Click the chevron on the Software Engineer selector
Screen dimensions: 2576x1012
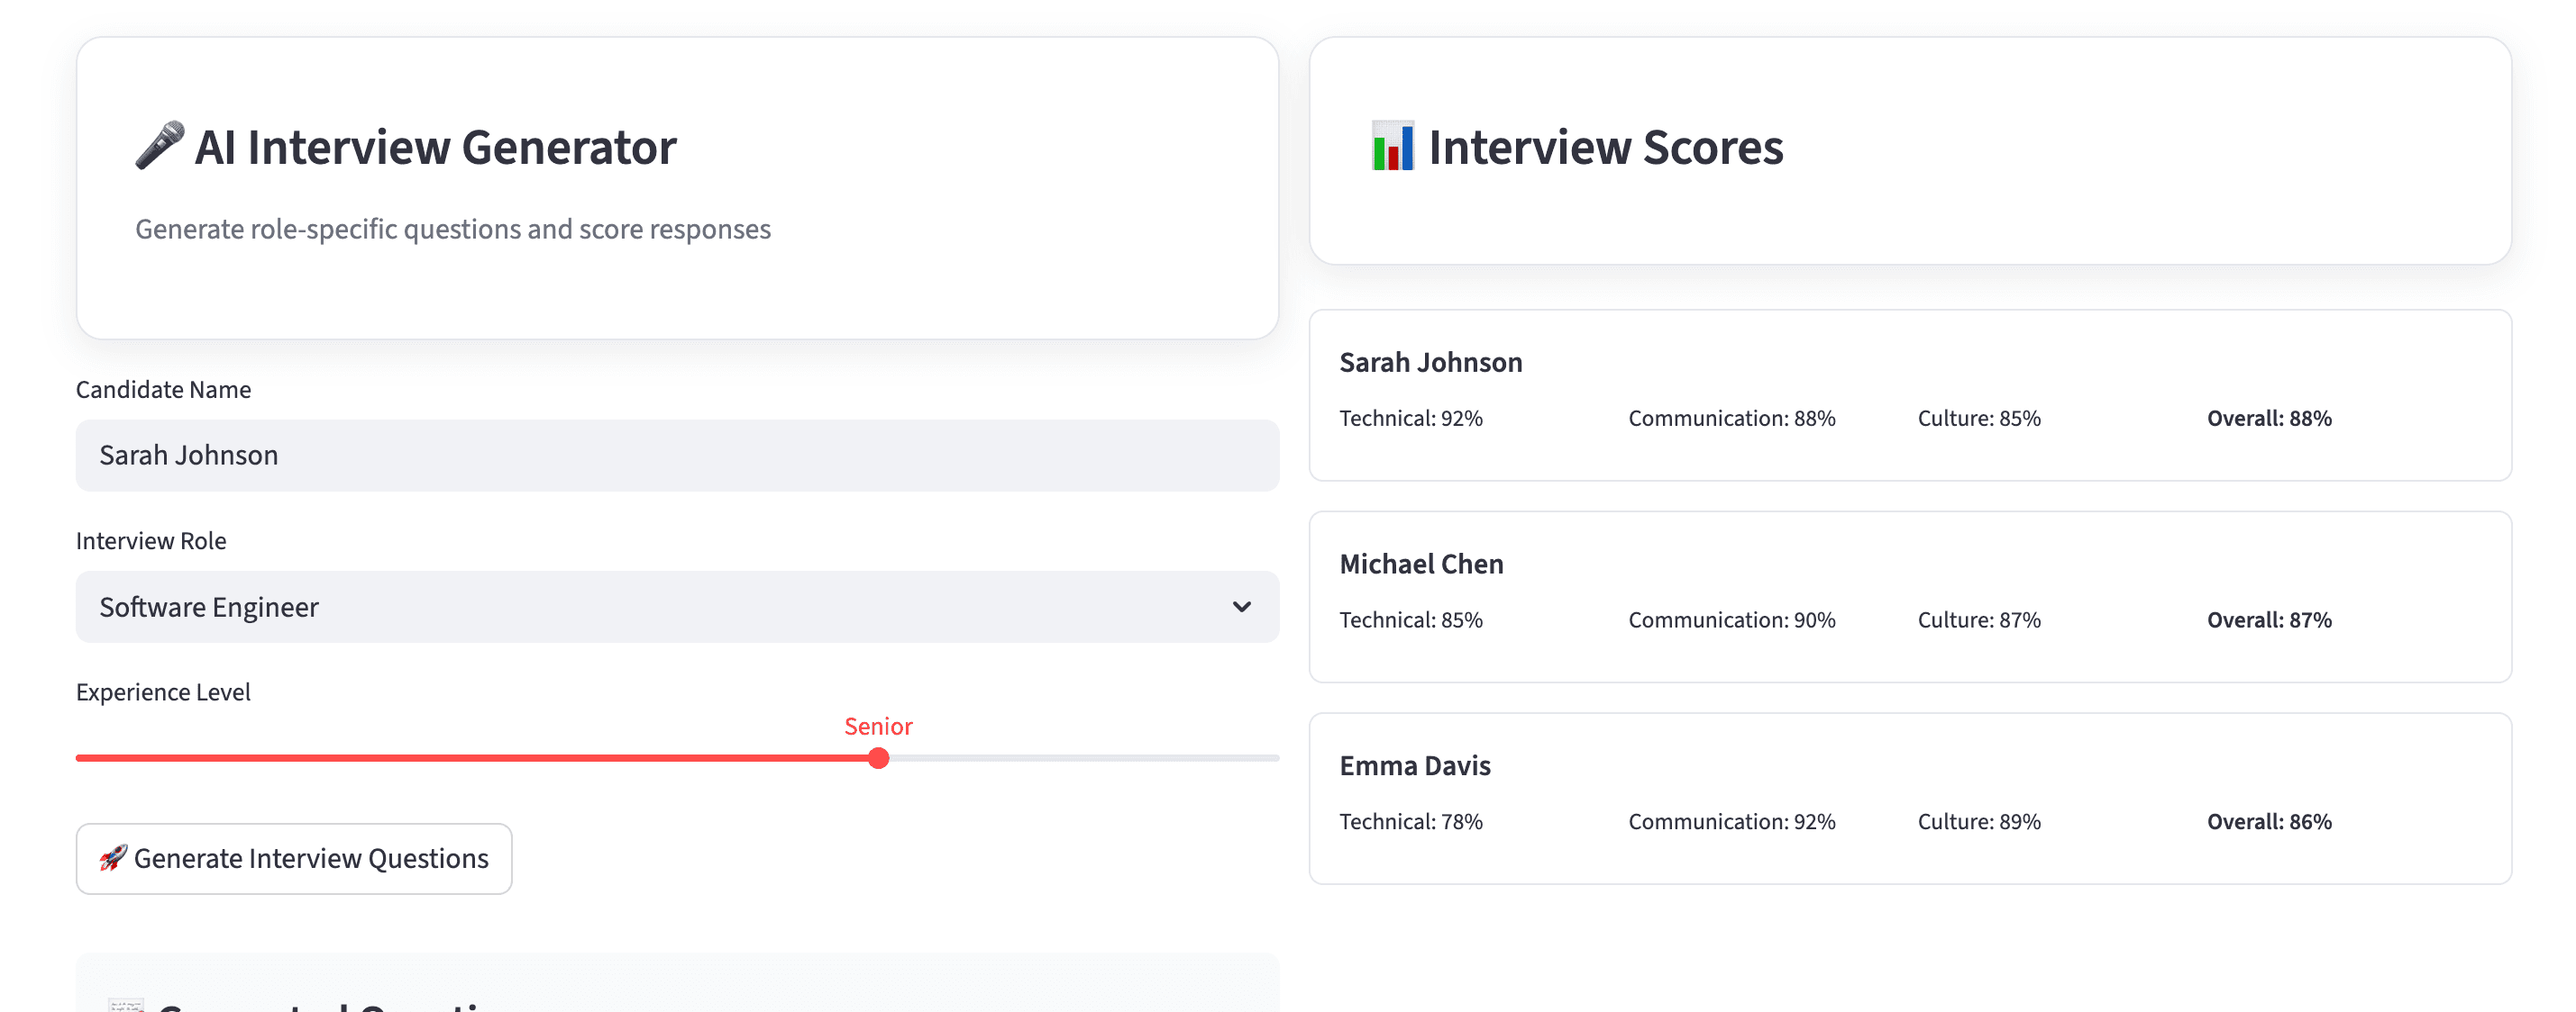(x=1241, y=607)
